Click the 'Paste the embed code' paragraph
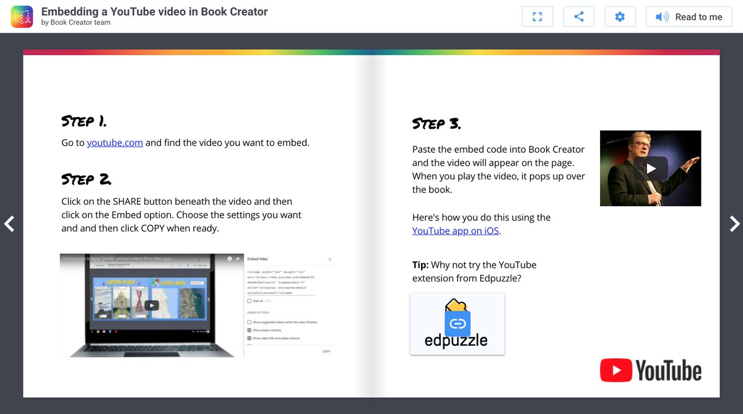 click(x=498, y=169)
